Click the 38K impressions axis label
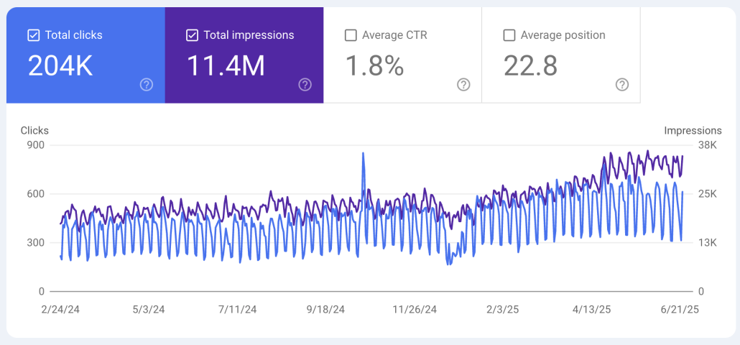Image resolution: width=740 pixels, height=345 pixels. [709, 145]
